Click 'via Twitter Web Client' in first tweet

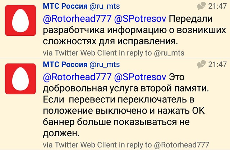[x=80, y=53]
